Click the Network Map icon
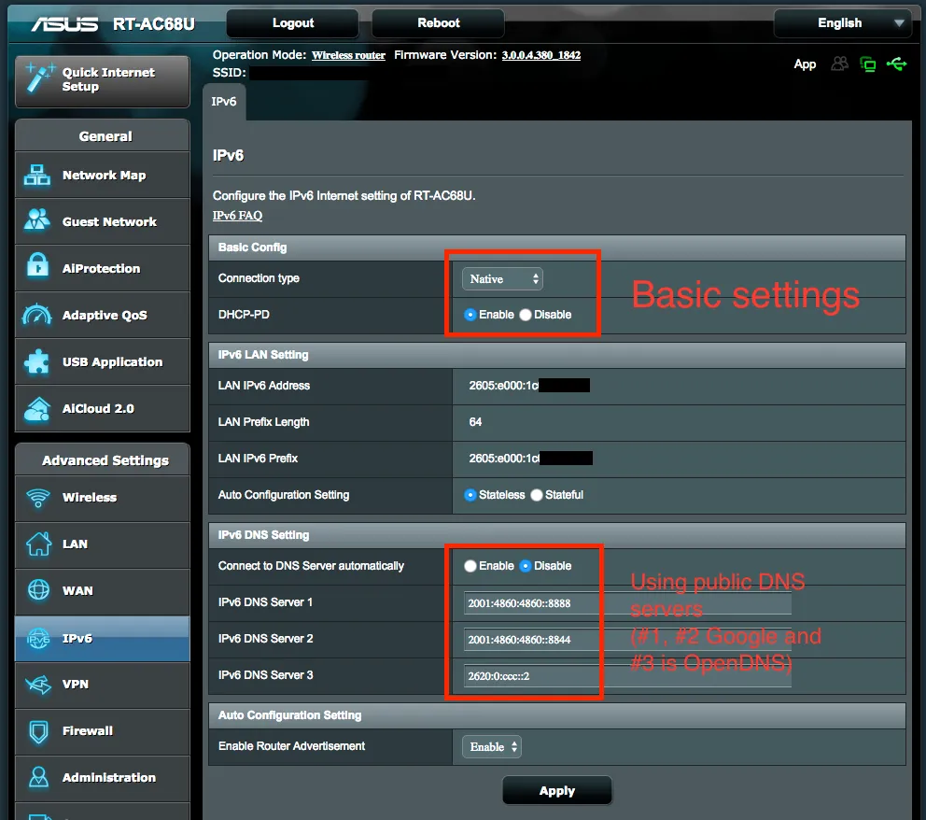Screen dimensions: 926x820 (37, 176)
